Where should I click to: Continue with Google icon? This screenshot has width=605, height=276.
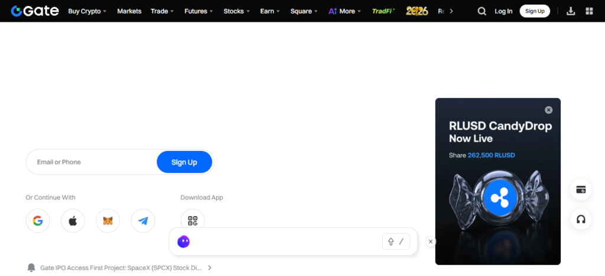point(38,221)
